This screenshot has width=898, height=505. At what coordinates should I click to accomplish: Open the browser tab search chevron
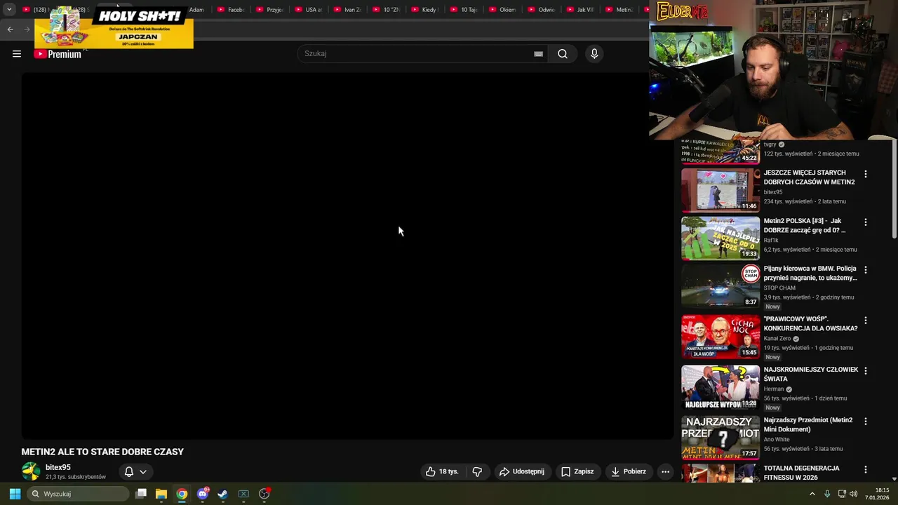click(9, 10)
